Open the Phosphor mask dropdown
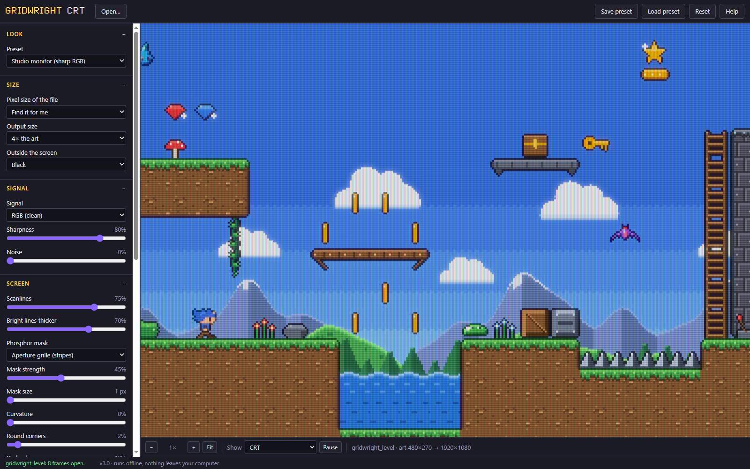The height and width of the screenshot is (469, 750). coord(66,355)
